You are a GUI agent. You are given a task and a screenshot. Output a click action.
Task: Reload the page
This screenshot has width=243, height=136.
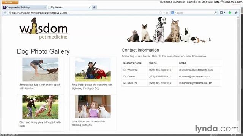click(167, 13)
